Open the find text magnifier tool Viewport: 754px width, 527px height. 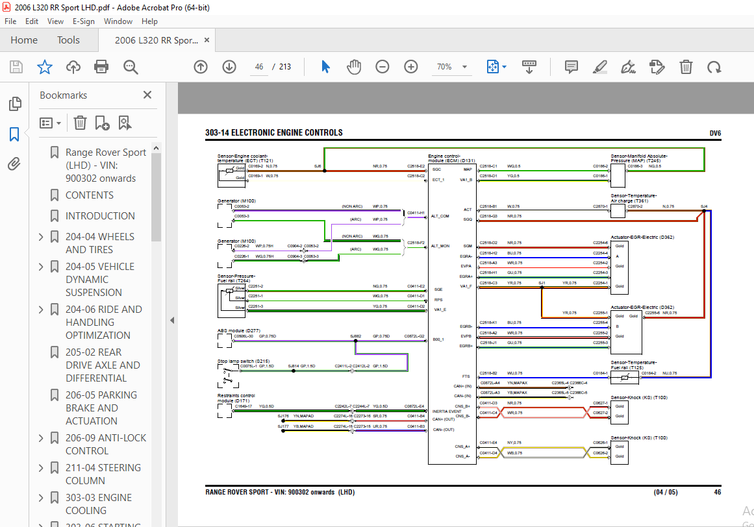click(131, 67)
